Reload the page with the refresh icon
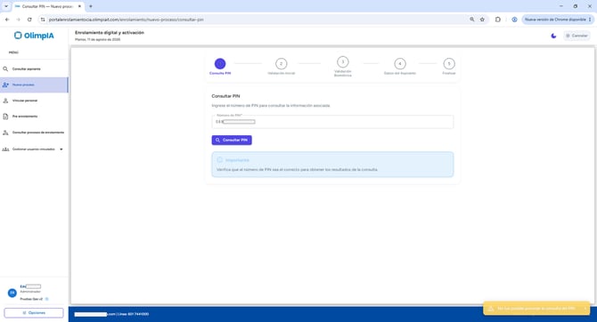Image resolution: width=597 pixels, height=322 pixels. [x=29, y=20]
